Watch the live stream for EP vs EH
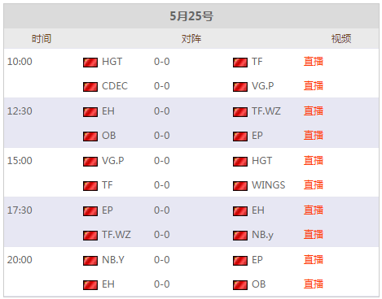382x299 pixels. 314,210
